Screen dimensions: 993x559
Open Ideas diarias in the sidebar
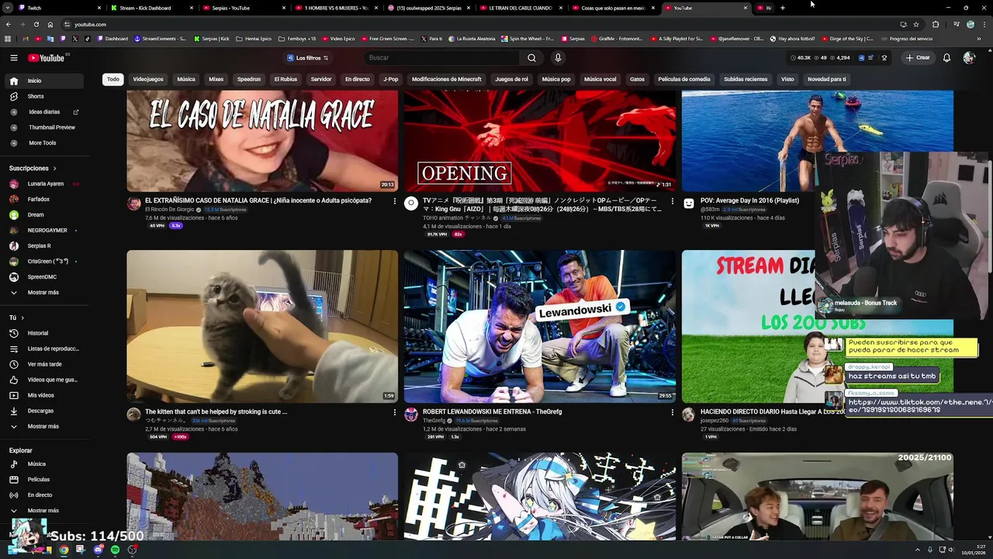point(43,112)
